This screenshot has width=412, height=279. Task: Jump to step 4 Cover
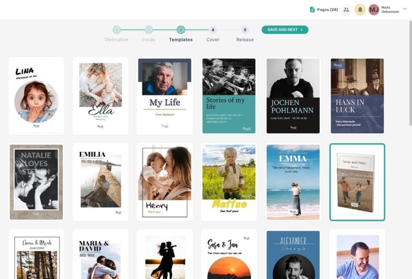[x=213, y=30]
